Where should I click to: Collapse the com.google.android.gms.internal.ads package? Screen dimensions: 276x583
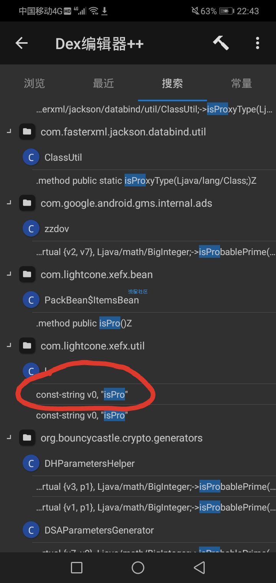[x=9, y=203]
